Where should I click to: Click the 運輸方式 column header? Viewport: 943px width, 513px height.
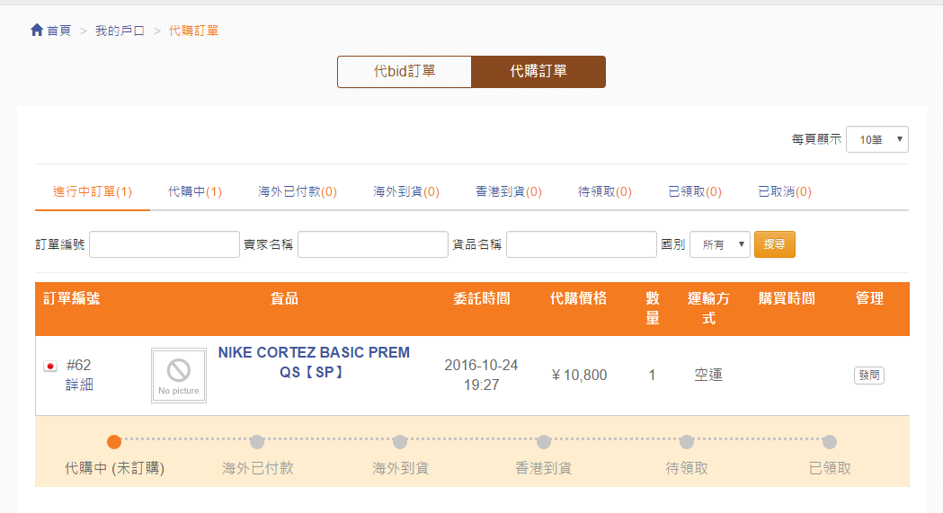[708, 308]
